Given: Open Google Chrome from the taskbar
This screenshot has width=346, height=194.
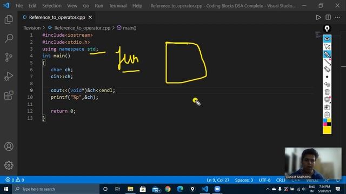Looking at the screenshot, I should pos(168,189).
